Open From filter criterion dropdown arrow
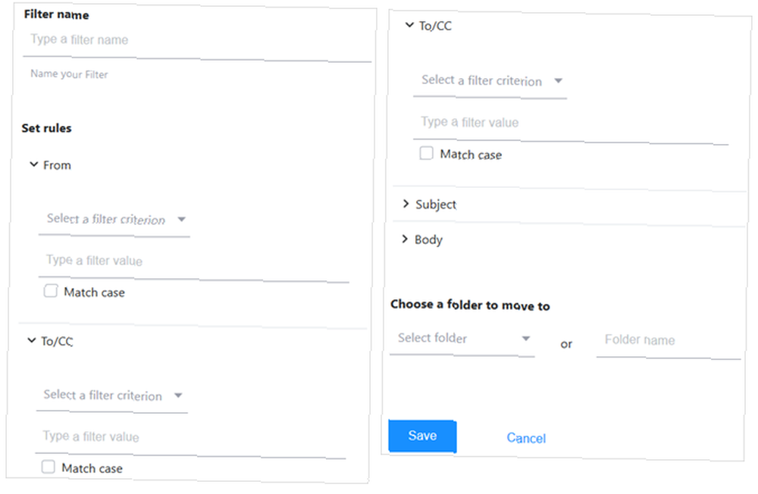 coord(182,220)
